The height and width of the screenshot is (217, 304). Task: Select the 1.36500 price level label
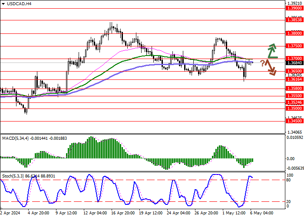tap(295, 71)
